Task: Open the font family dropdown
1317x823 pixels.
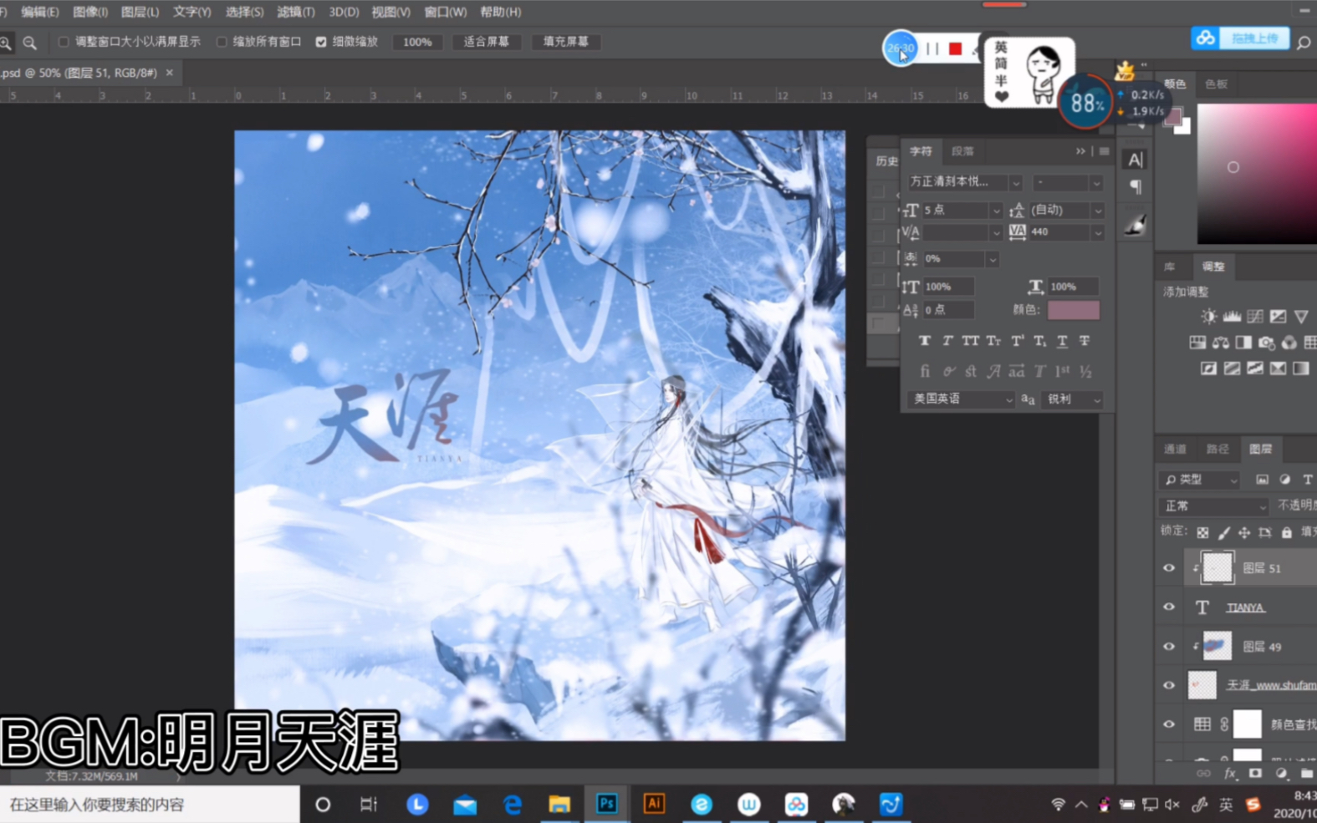Action: coord(1015,182)
